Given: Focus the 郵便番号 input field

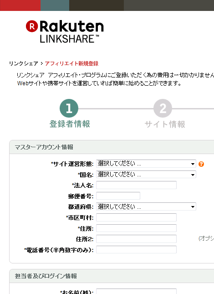Looking at the screenshot, I should (x=118, y=196).
